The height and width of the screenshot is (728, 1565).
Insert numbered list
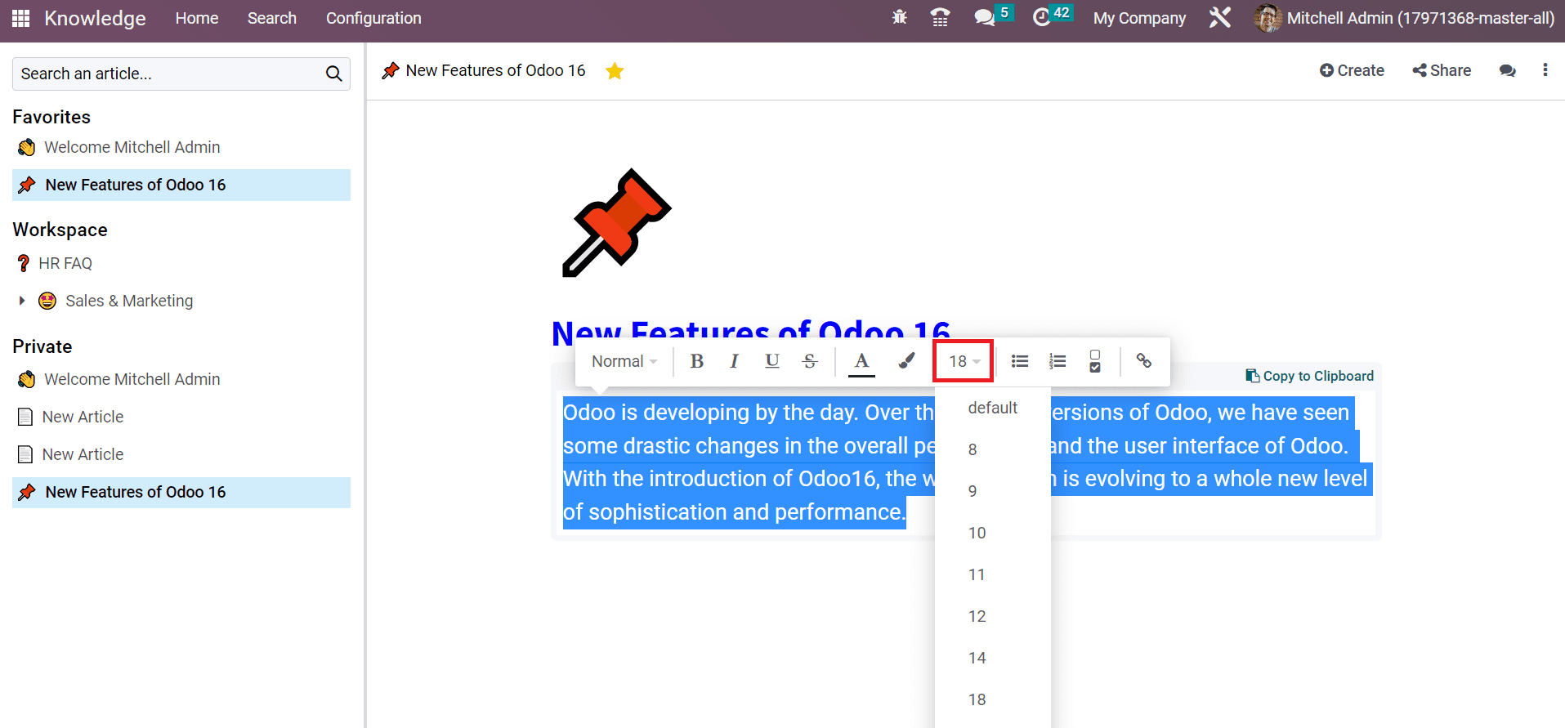[x=1057, y=361]
